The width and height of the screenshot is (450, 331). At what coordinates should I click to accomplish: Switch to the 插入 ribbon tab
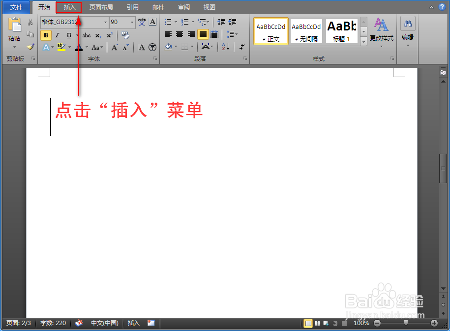tap(69, 7)
